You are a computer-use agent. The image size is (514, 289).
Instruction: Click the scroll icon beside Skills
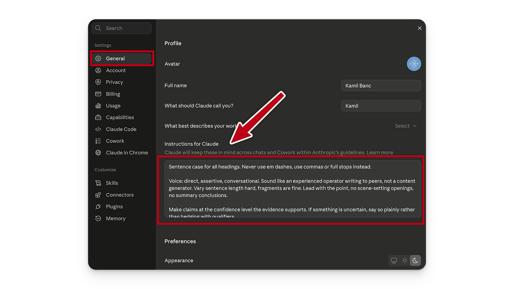tap(98, 183)
